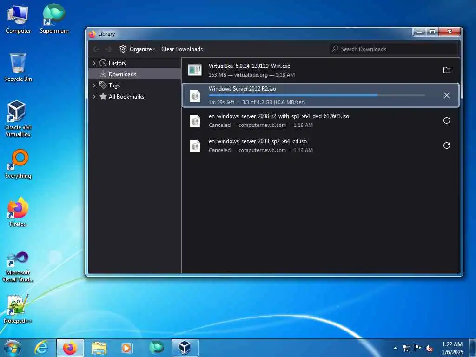Select Tags in the Library sidebar
Screen dimensions: 476x357
pos(134,86)
